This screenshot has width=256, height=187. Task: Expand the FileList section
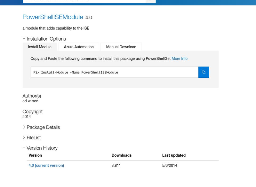coord(32,137)
